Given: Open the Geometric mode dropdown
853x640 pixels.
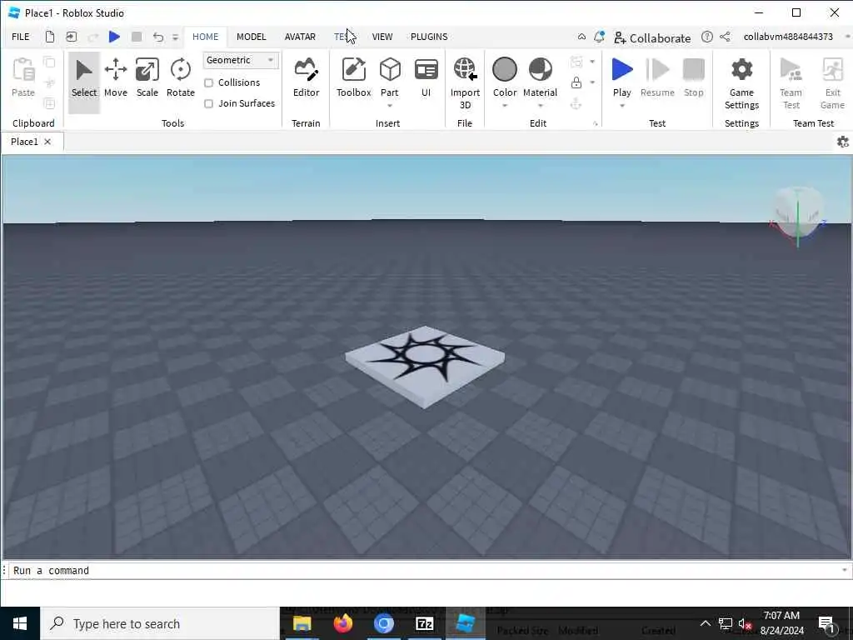Looking at the screenshot, I should click(x=241, y=60).
